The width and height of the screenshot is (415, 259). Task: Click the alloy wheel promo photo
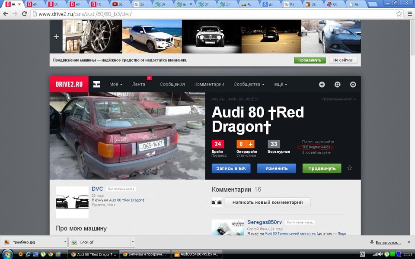(x=93, y=37)
